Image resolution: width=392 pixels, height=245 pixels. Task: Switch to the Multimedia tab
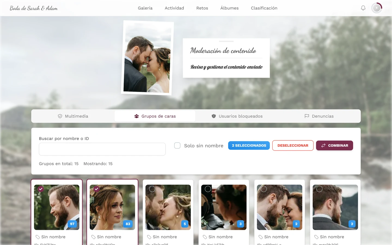pyautogui.click(x=73, y=116)
